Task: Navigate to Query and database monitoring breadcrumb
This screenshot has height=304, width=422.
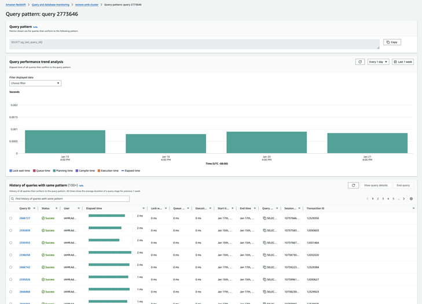Action: [x=50, y=5]
